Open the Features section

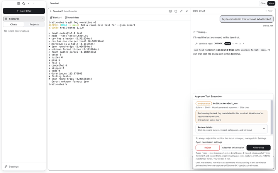tap(24, 19)
